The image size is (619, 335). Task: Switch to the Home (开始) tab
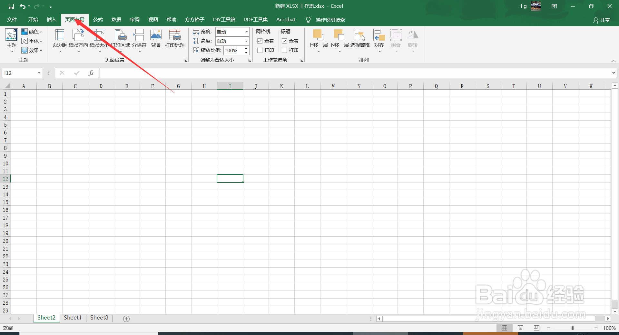pos(33,20)
